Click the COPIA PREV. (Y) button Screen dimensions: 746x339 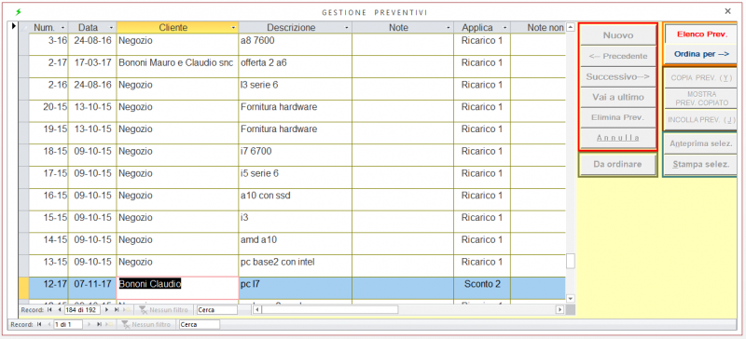click(x=701, y=77)
